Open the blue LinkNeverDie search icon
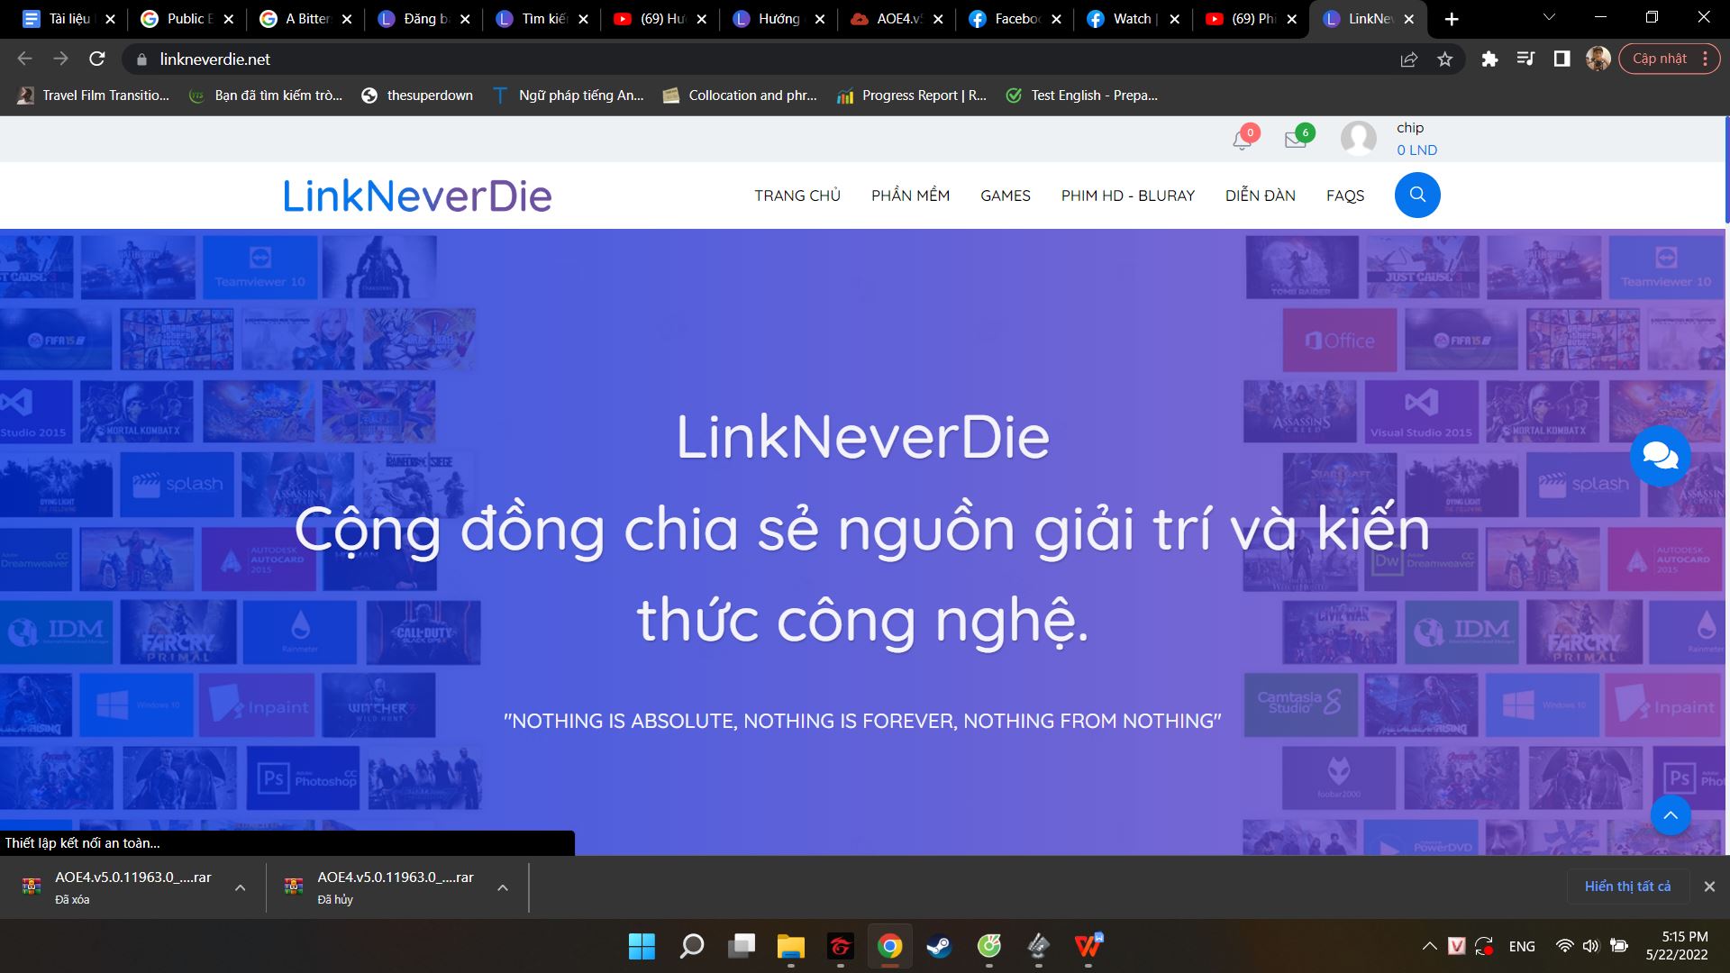The image size is (1730, 973). [1416, 195]
